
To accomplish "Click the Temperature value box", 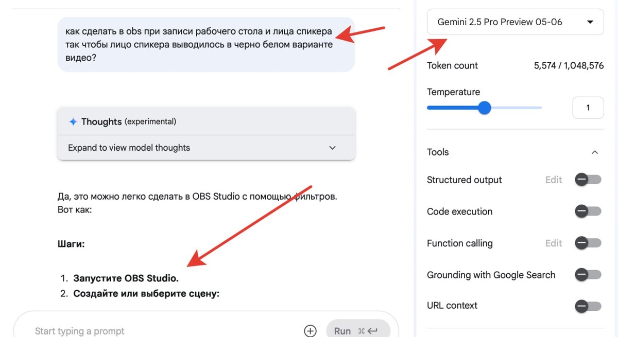I will tap(588, 108).
